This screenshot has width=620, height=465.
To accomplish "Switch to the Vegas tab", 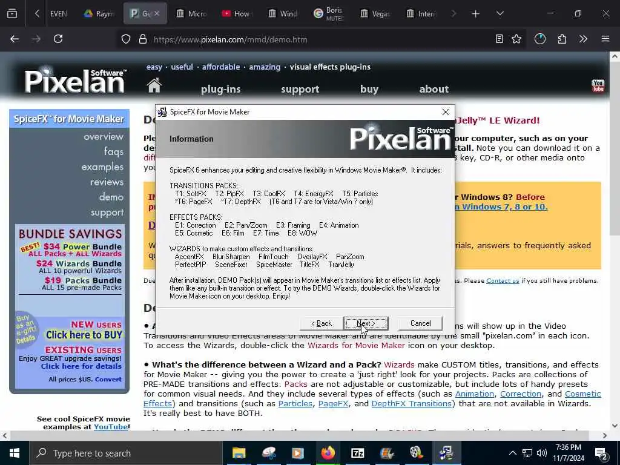I will tap(375, 14).
